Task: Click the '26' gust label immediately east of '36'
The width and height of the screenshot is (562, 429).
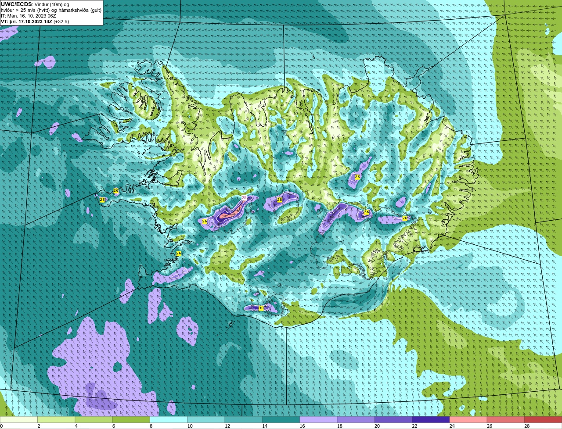Action: pyautogui.click(x=405, y=218)
